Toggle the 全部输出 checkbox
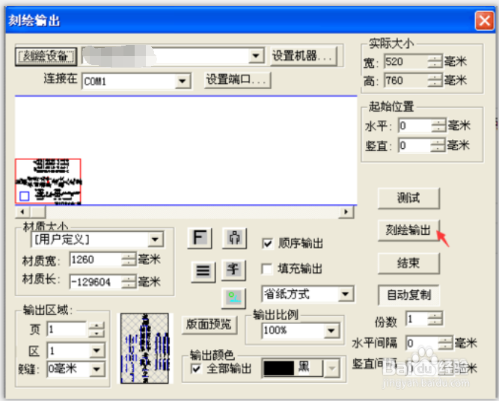Screen dimensions: 499x401 [196, 369]
